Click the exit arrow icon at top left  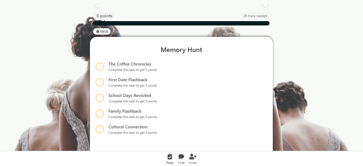pos(97,6)
